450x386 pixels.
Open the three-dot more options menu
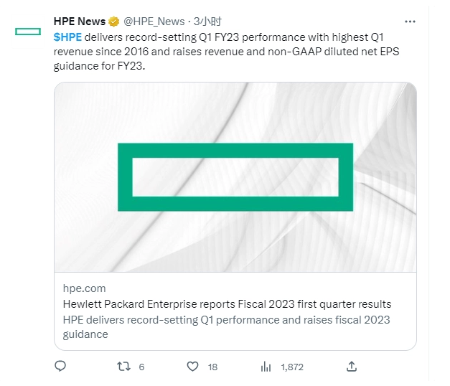410,22
